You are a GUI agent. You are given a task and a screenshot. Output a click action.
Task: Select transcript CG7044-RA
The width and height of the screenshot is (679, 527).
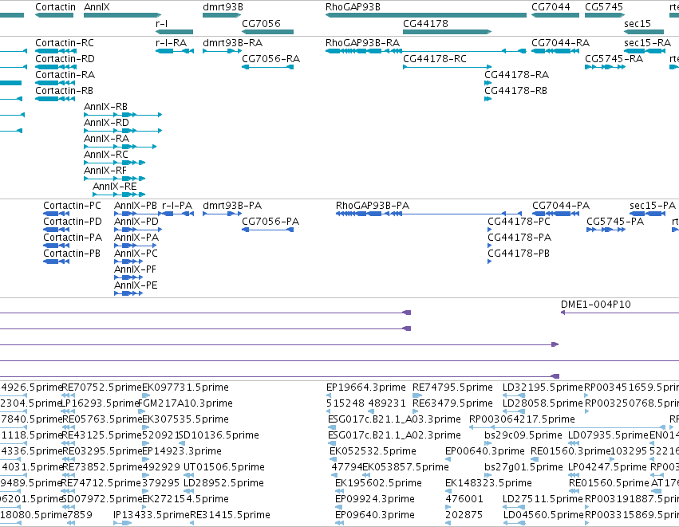coord(555,51)
